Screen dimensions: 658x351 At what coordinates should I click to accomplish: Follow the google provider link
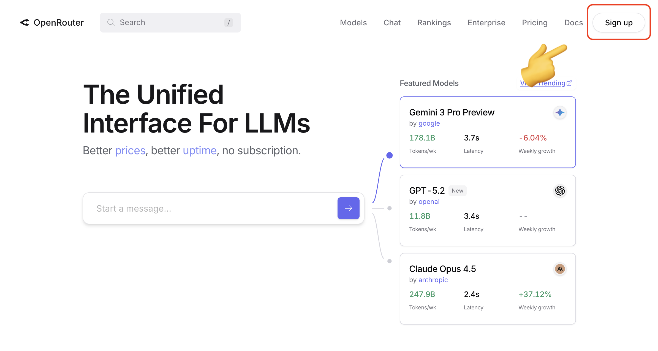[x=429, y=123]
